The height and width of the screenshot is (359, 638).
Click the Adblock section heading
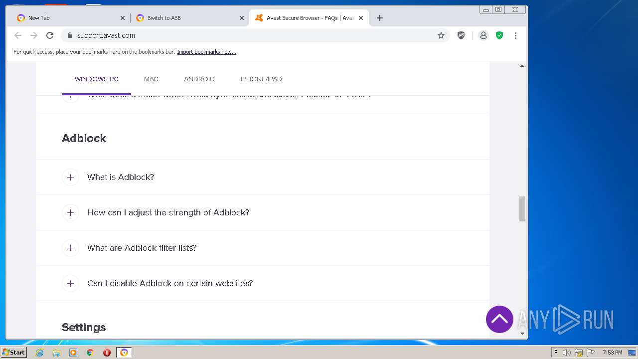click(84, 138)
